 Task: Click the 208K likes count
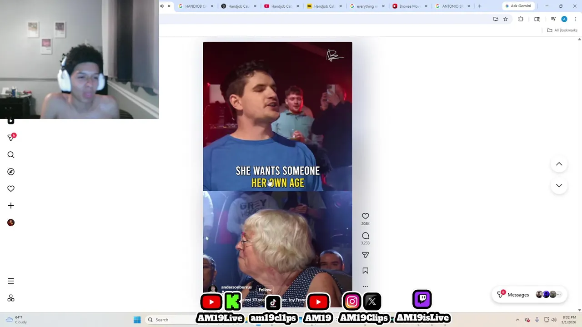[x=365, y=224]
